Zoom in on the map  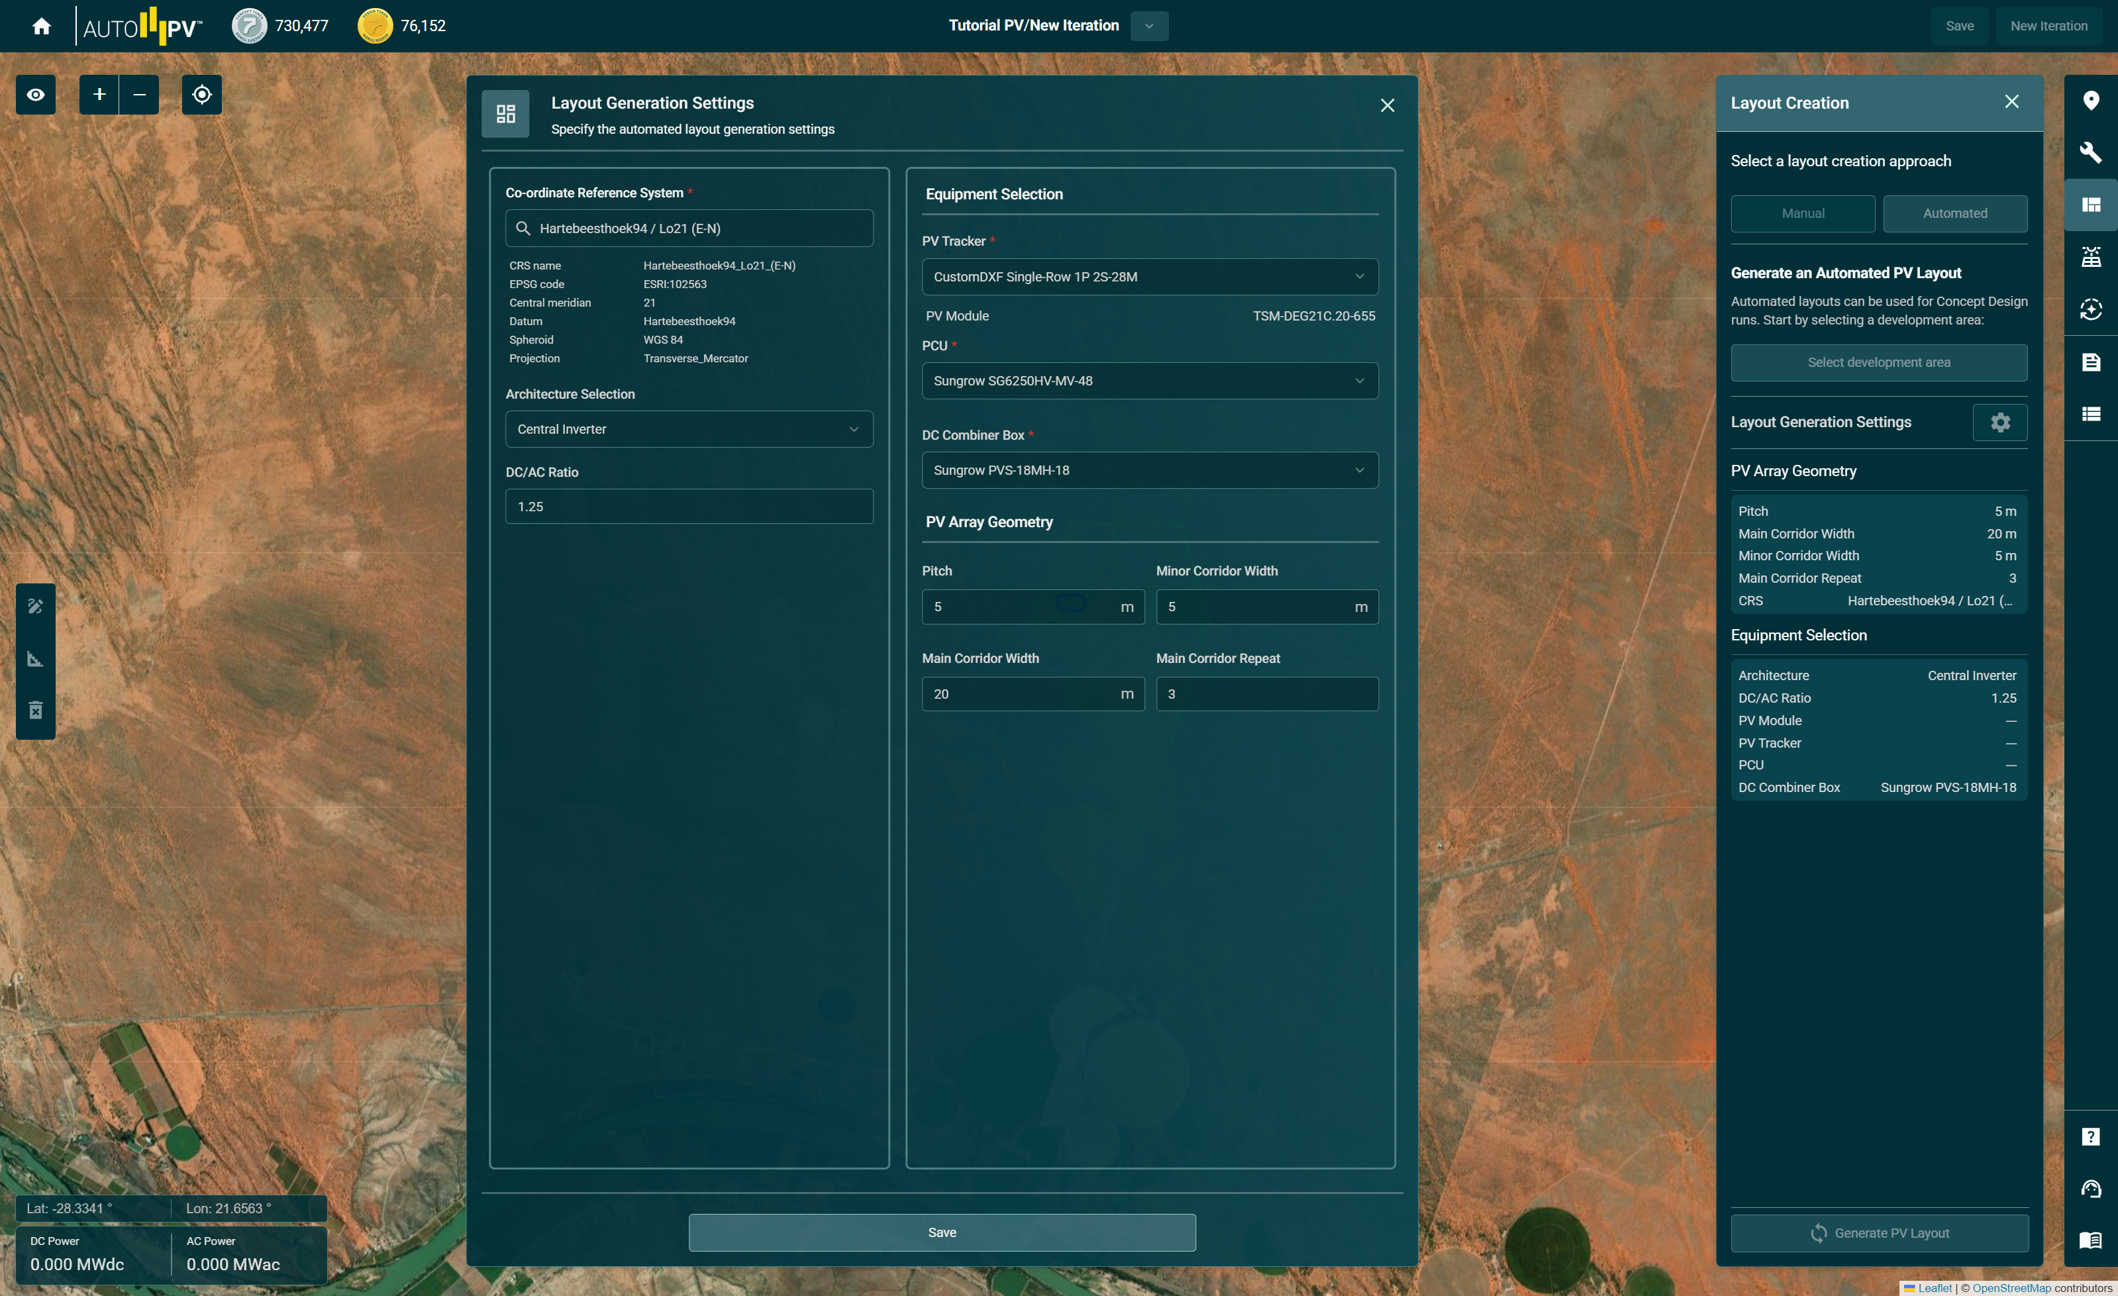(x=99, y=95)
